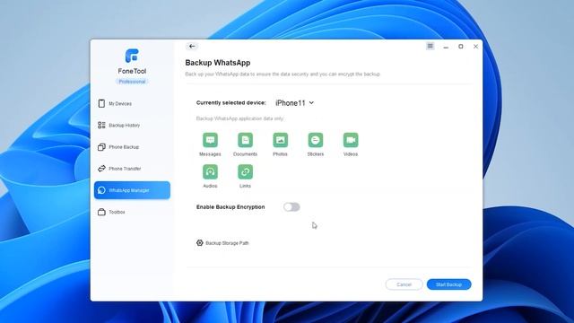The width and height of the screenshot is (574, 323).
Task: Click the back arrow button
Action: point(192,46)
